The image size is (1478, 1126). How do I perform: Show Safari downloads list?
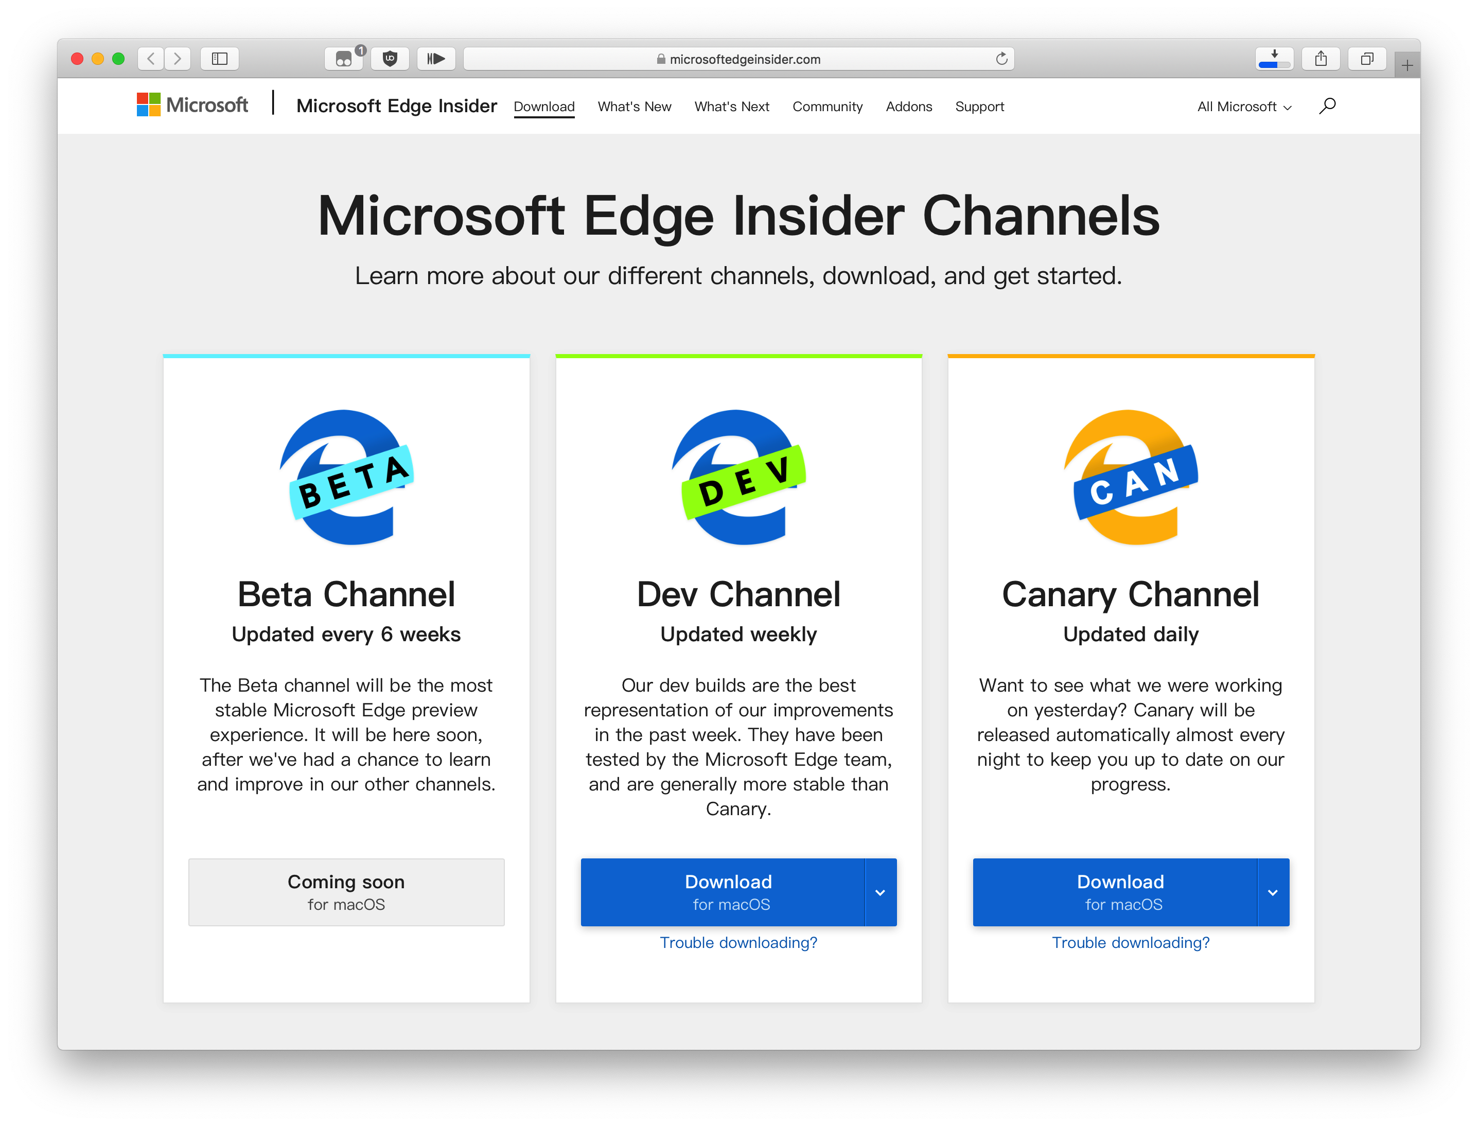pos(1274,59)
